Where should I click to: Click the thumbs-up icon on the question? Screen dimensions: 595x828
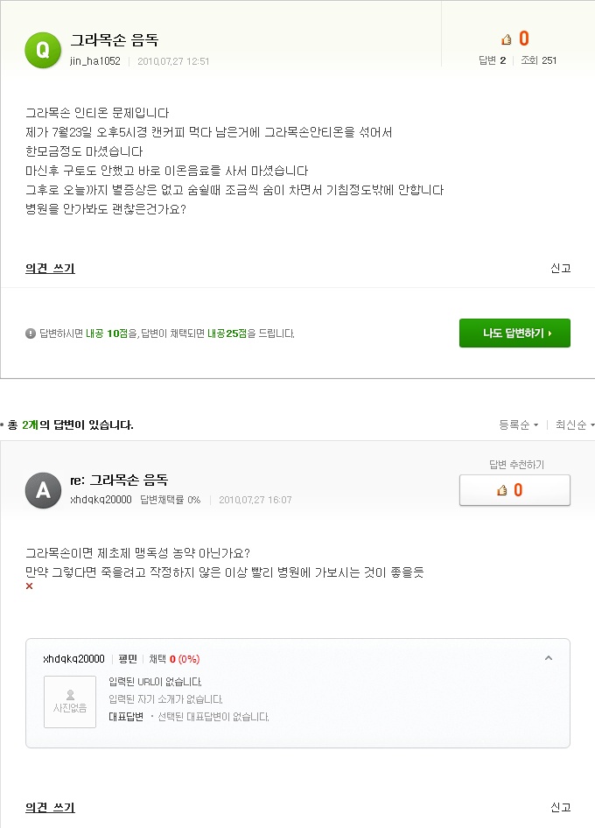(x=506, y=39)
